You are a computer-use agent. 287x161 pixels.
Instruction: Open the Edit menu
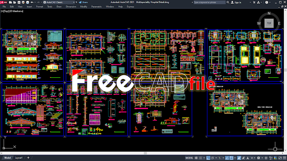point(12,7)
